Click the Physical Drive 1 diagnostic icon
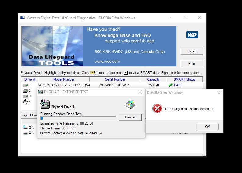 click(45, 104)
